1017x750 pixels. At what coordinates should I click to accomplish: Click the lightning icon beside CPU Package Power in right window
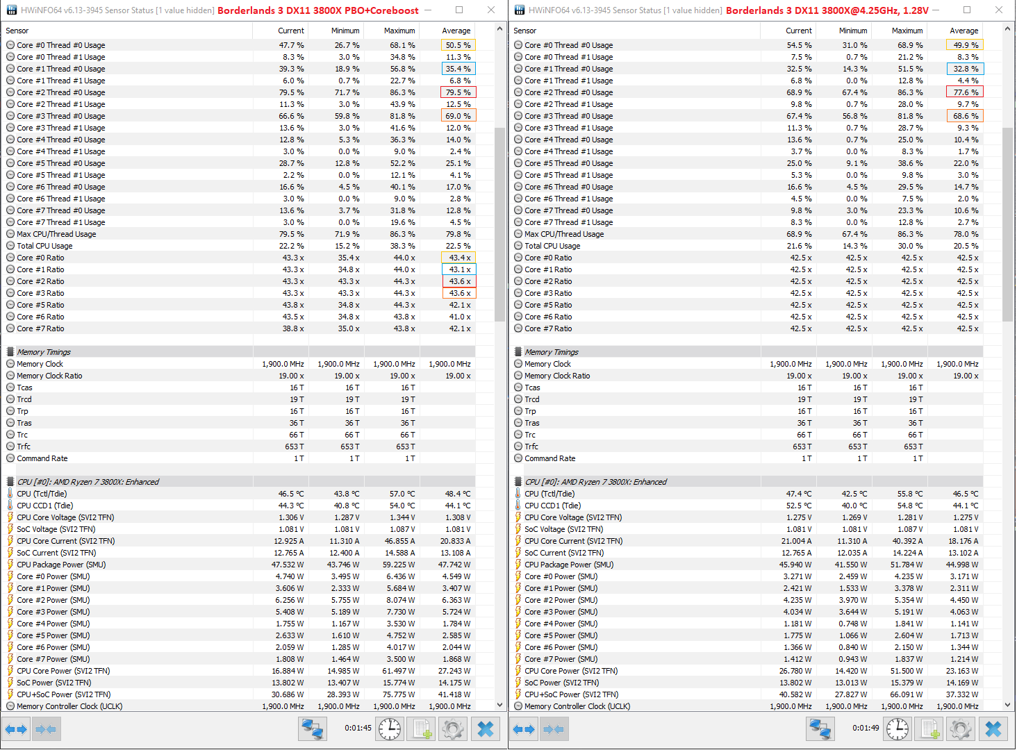point(518,565)
